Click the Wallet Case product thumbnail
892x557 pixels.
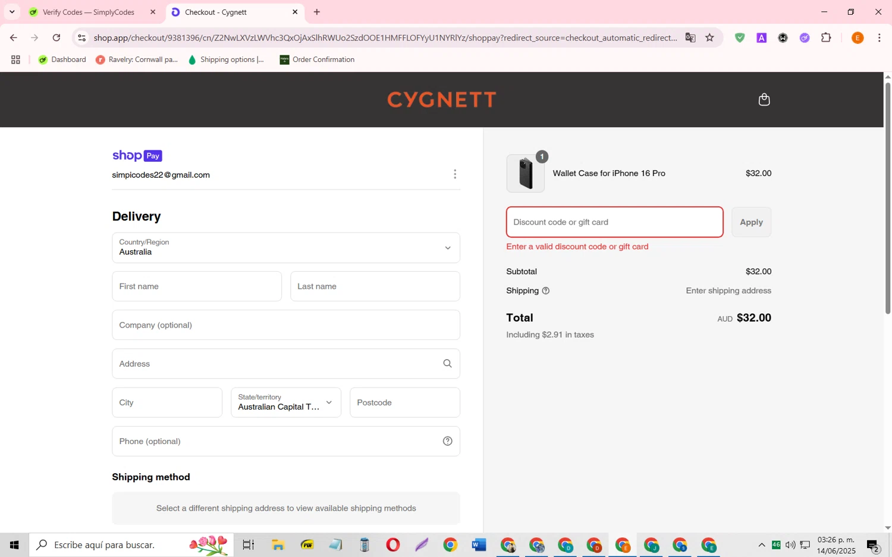tap(526, 174)
